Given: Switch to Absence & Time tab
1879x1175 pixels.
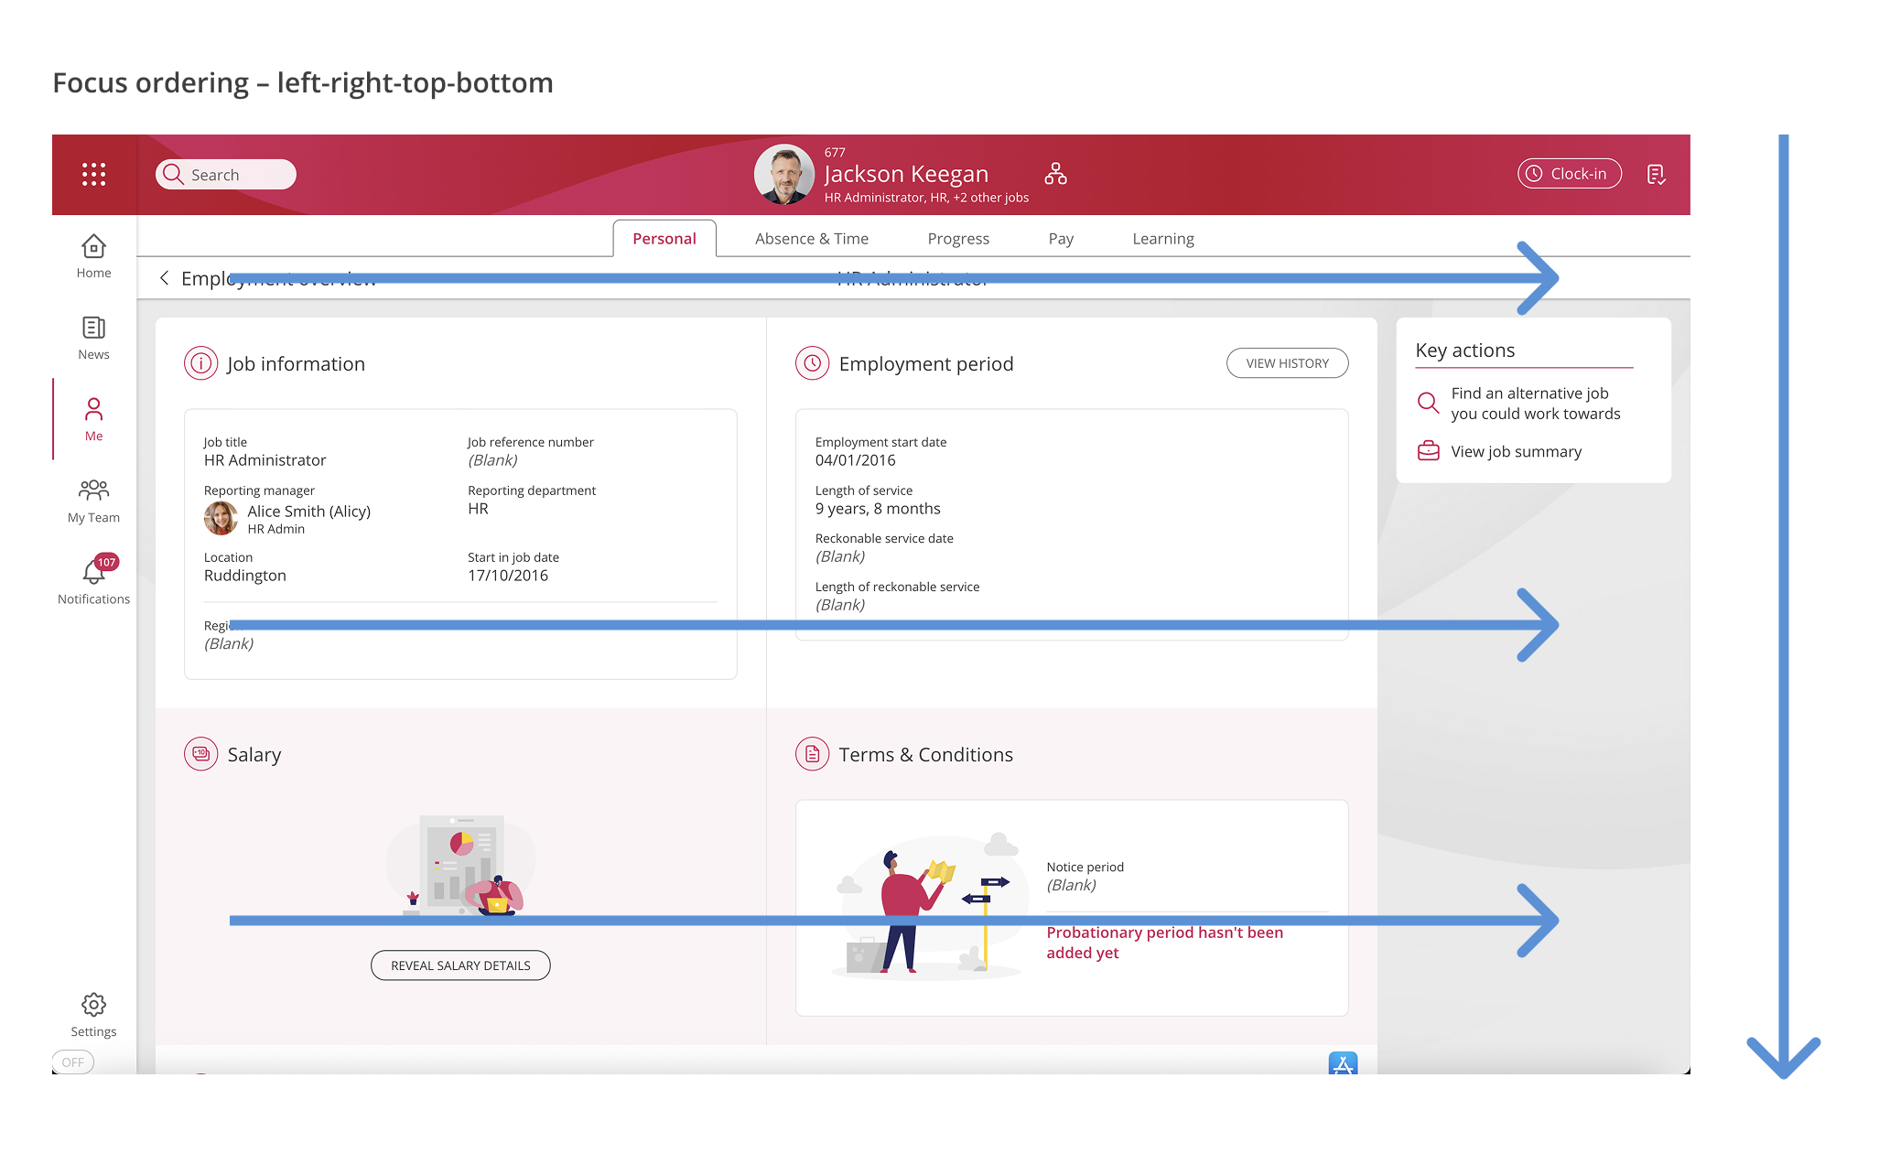Looking at the screenshot, I should 811,239.
